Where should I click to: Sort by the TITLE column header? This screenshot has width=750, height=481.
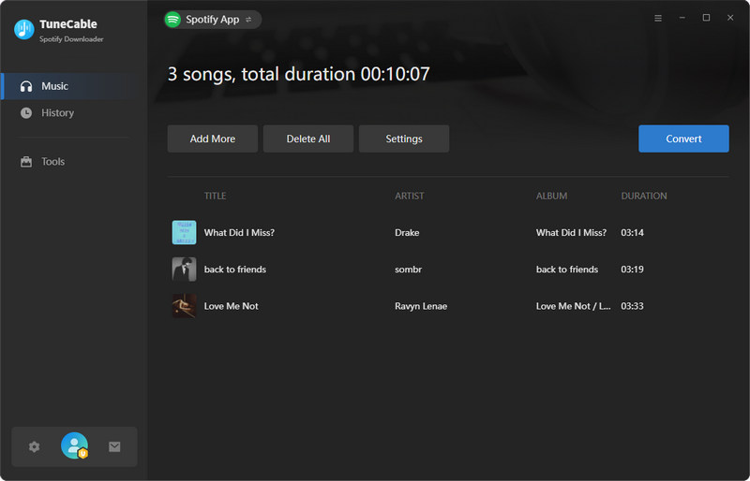215,196
